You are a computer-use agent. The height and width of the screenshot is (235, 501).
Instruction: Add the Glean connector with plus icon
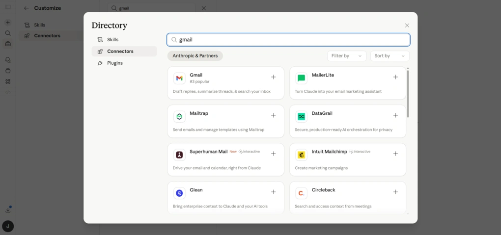pos(273,192)
